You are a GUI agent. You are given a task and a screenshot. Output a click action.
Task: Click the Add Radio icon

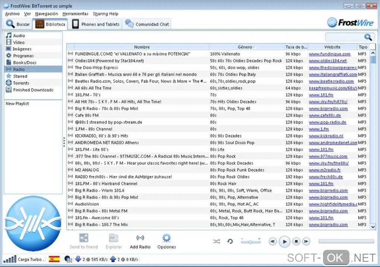(x=140, y=238)
